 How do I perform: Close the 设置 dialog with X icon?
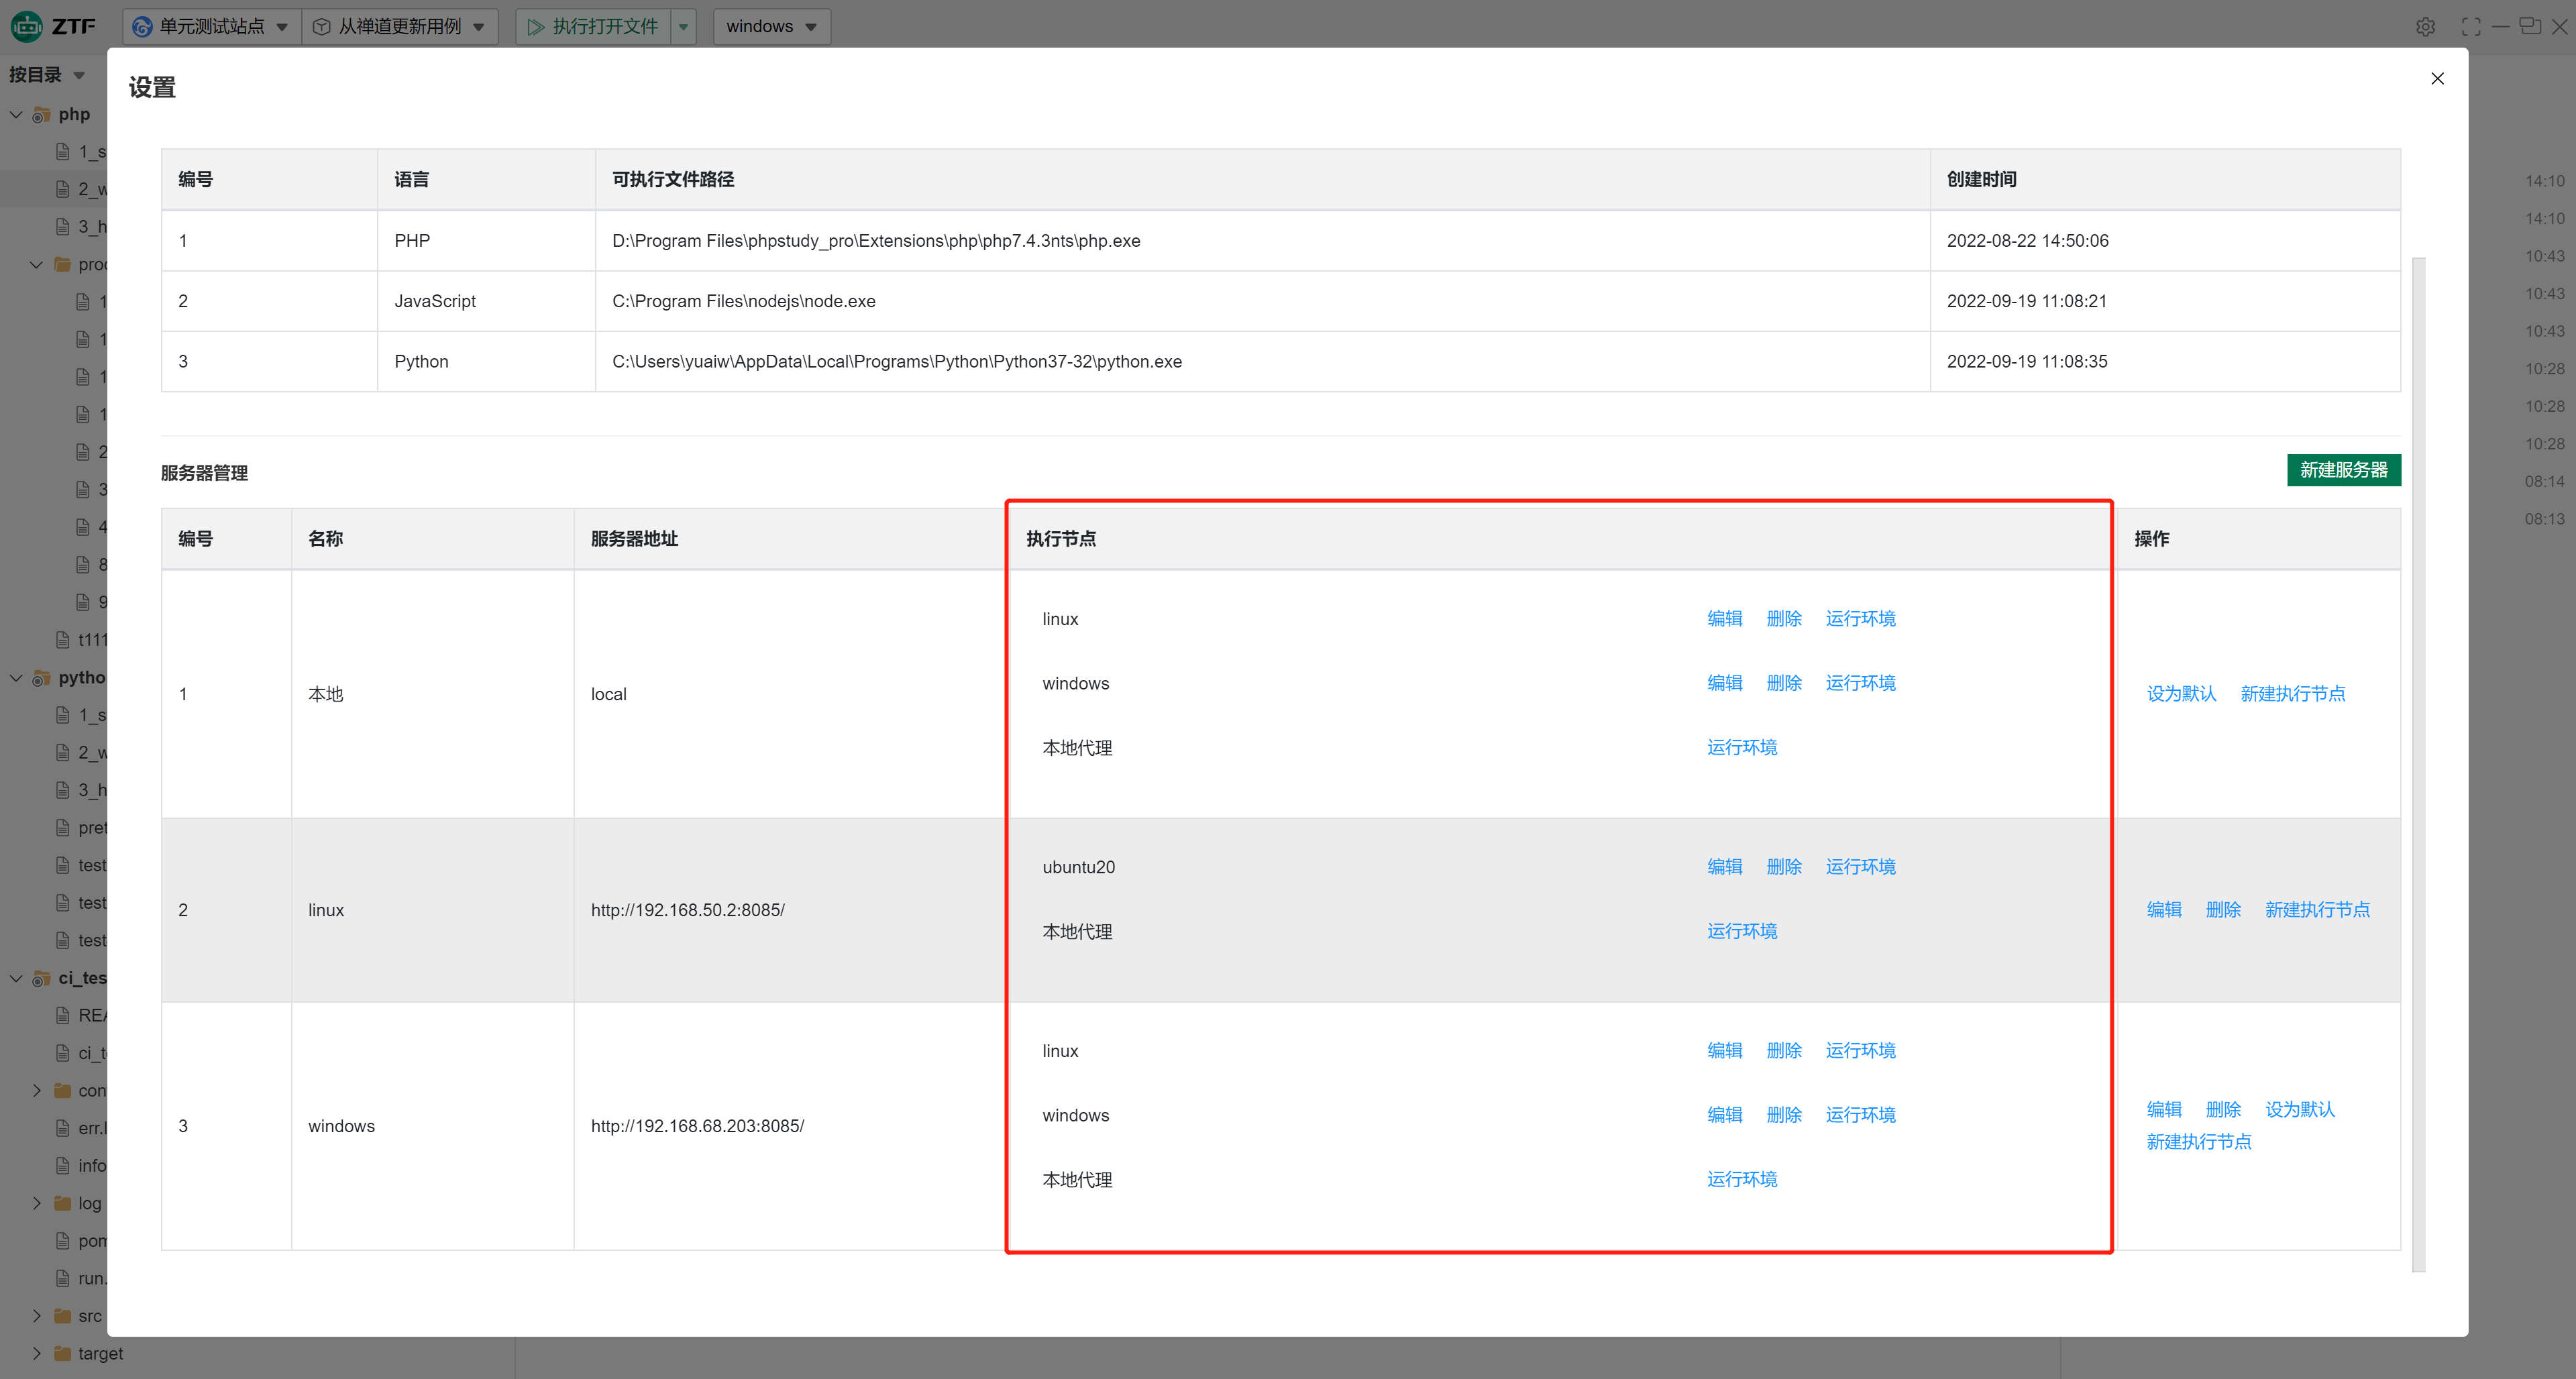tap(2437, 79)
